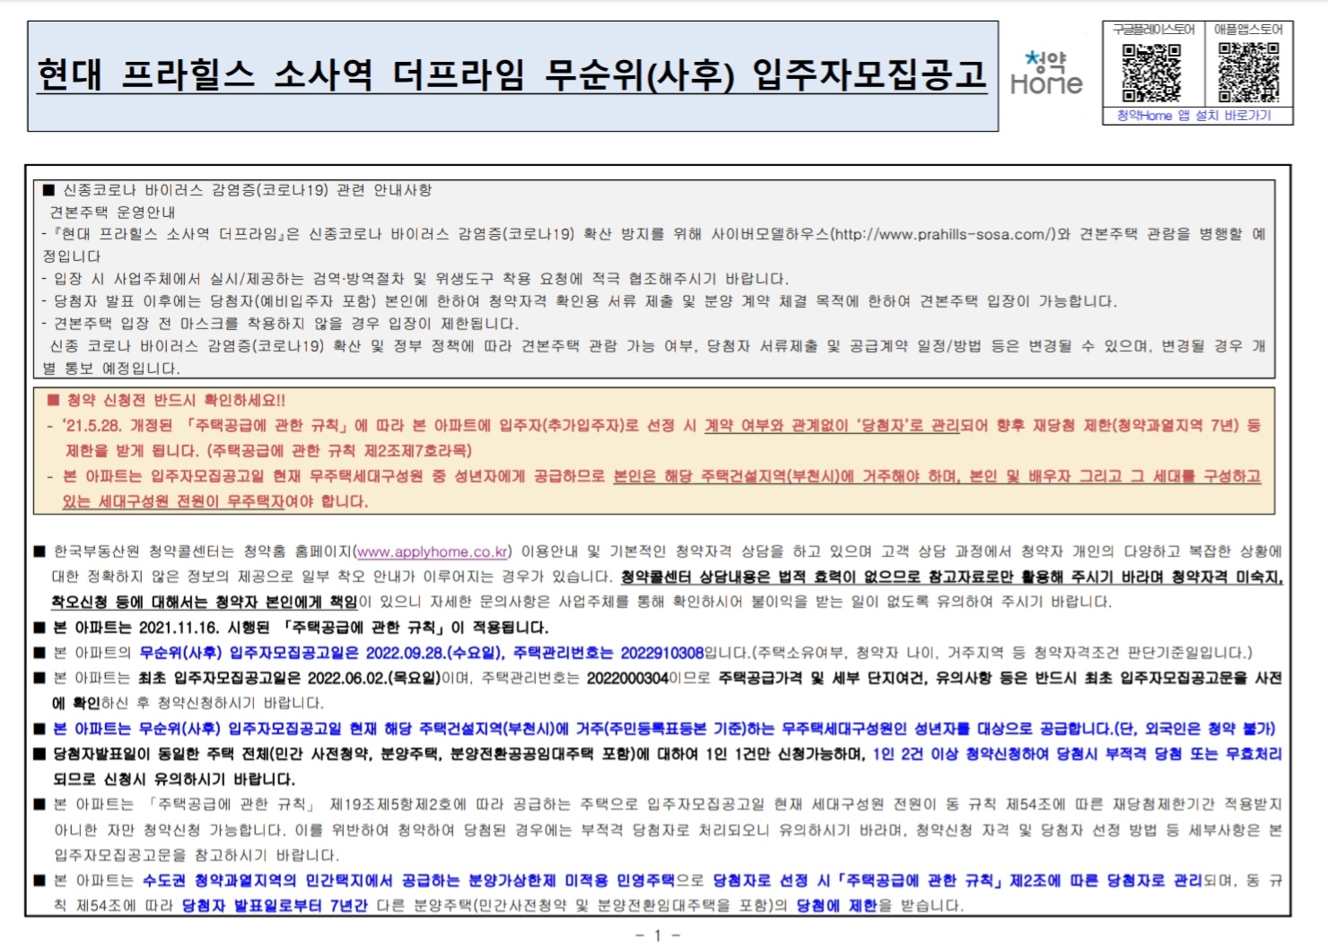Image resolution: width=1328 pixels, height=946 pixels.
Task: Open the 청약Home 앱 설치 바로가기 link
Action: [1193, 116]
